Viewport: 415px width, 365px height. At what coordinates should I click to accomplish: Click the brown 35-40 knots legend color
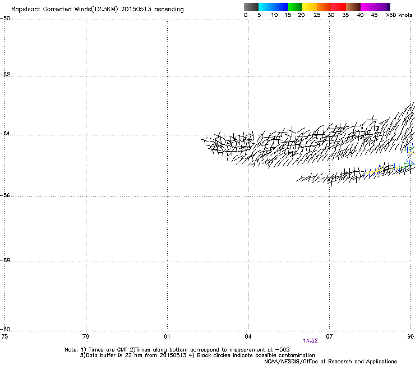(353, 7)
